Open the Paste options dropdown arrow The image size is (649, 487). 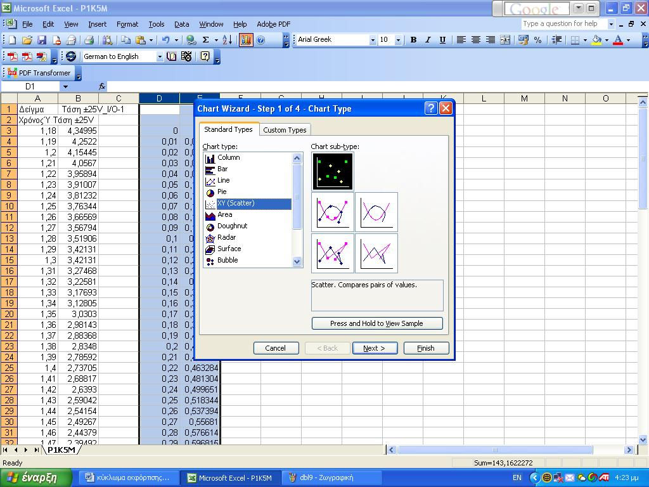pyautogui.click(x=151, y=40)
